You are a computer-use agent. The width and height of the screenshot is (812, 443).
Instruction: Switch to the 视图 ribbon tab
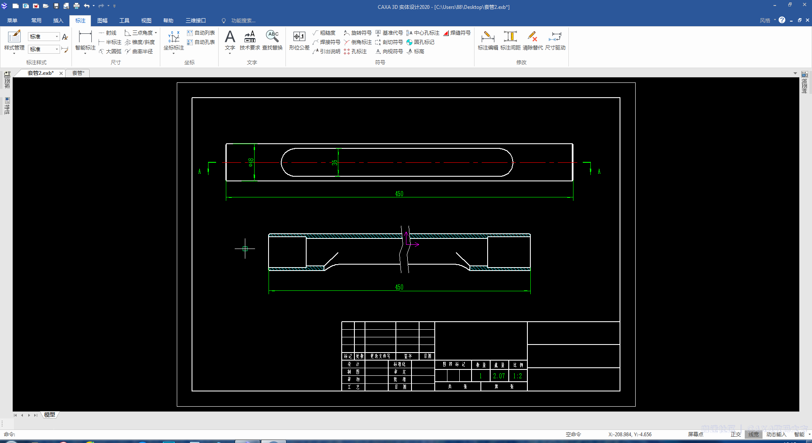(146, 20)
